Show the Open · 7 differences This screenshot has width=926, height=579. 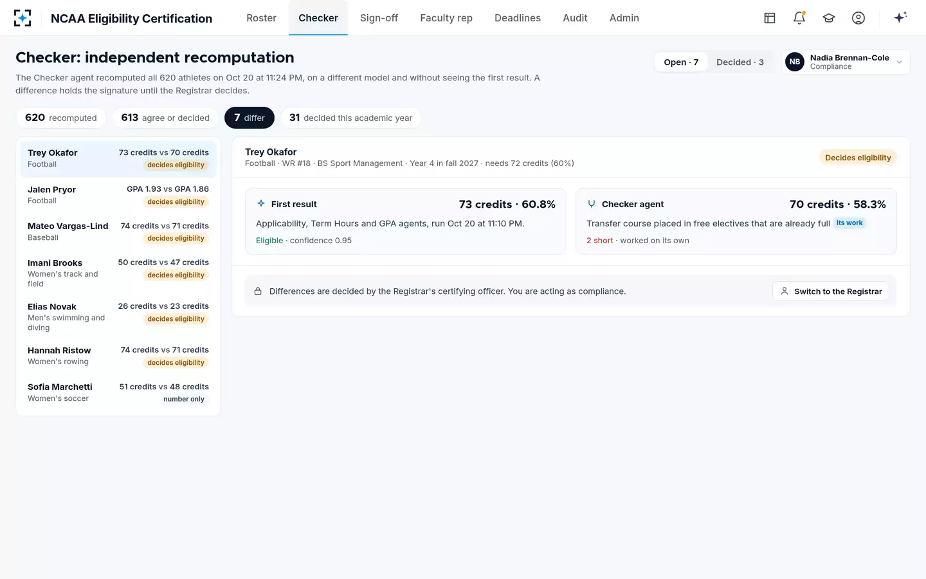681,62
